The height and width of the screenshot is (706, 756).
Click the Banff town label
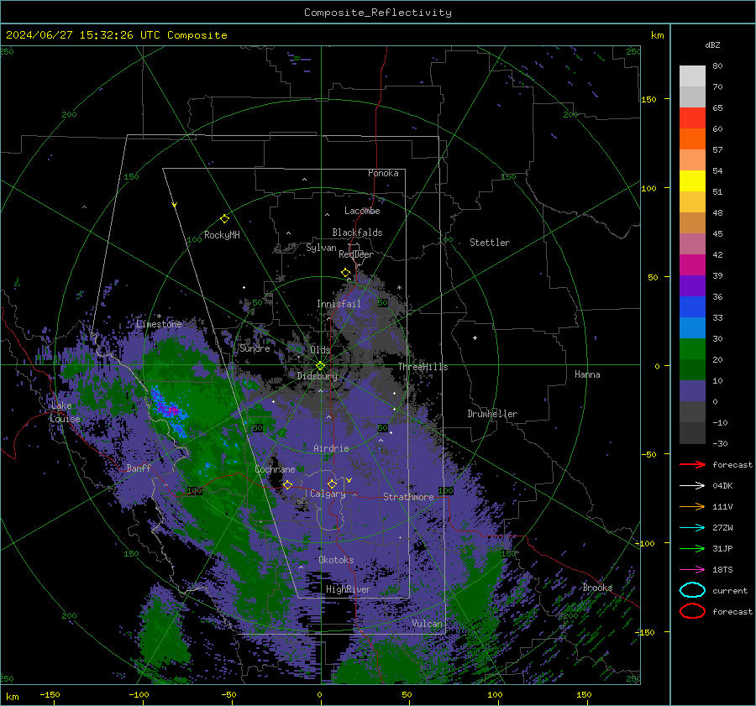[139, 468]
